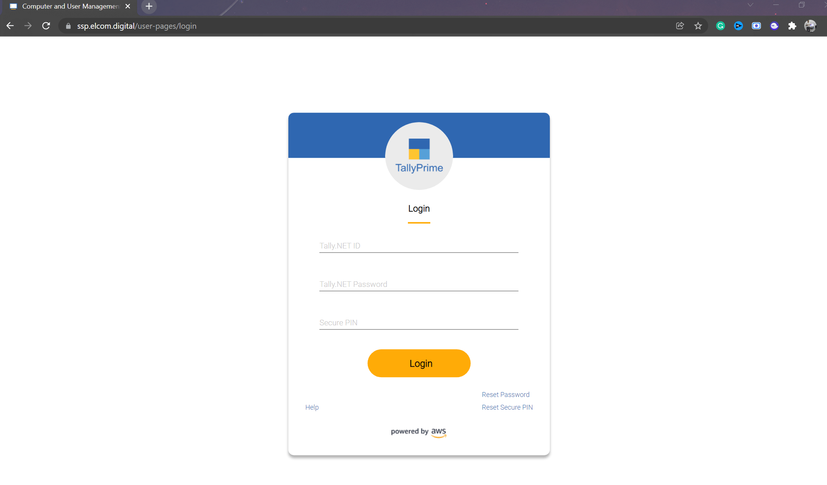Click the Help link
Image resolution: width=827 pixels, height=485 pixels.
click(312, 407)
